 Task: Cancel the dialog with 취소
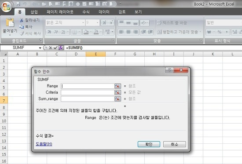[175, 144]
